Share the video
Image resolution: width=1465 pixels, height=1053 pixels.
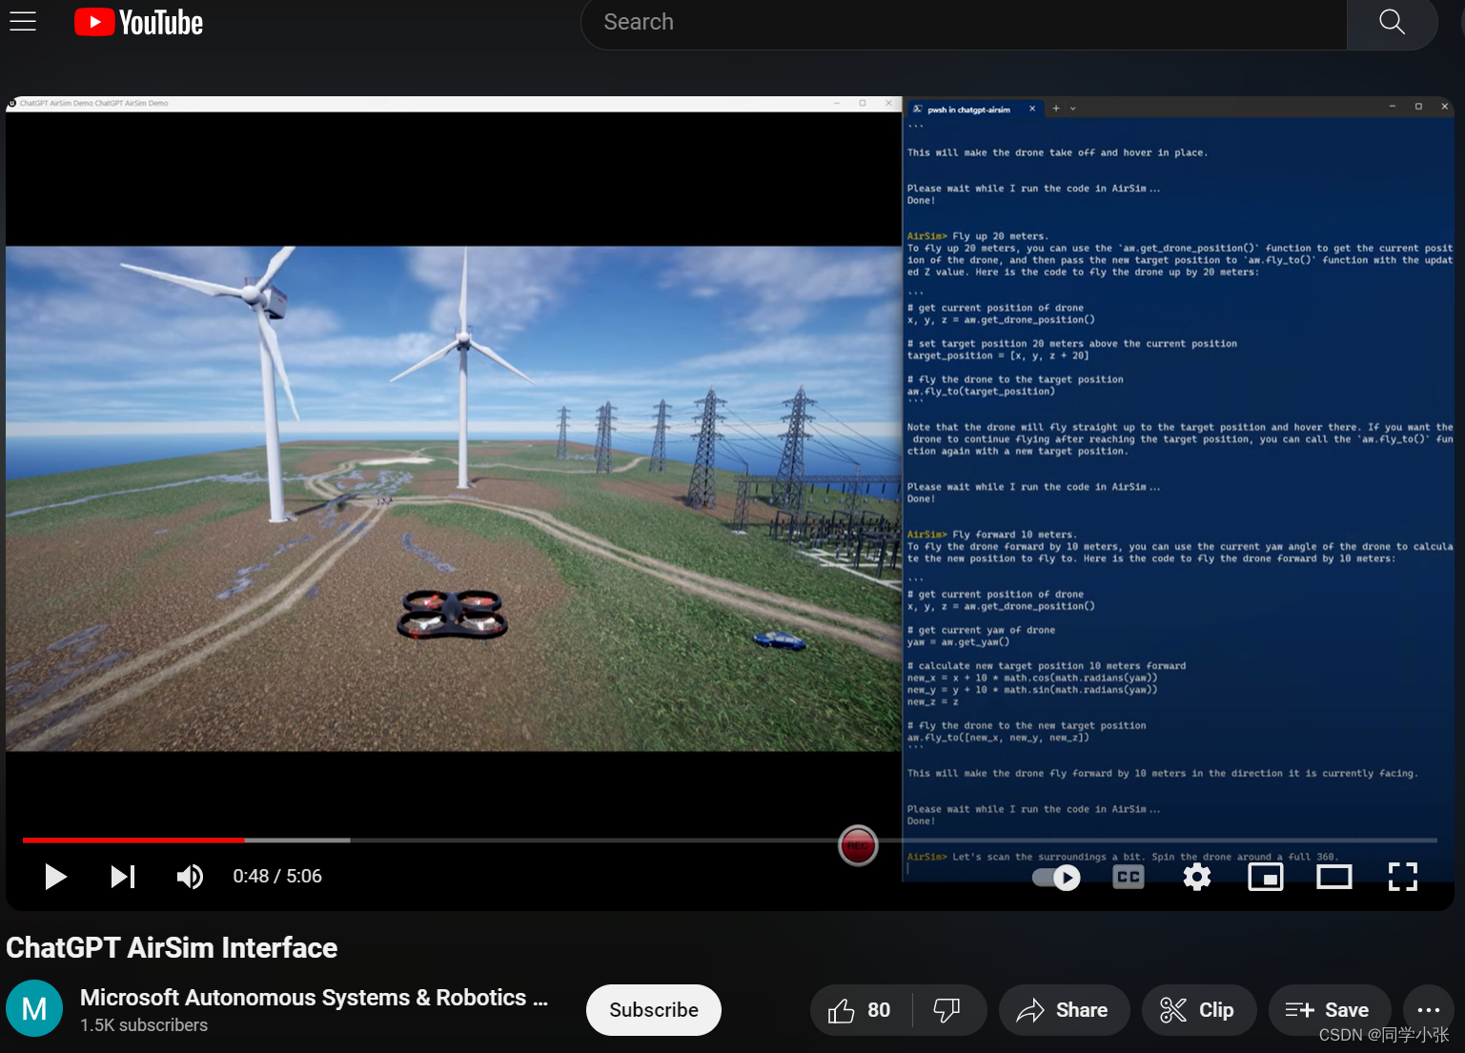tap(1064, 1010)
